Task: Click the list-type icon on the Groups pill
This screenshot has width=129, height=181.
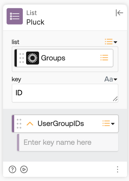Action: (x=104, y=58)
